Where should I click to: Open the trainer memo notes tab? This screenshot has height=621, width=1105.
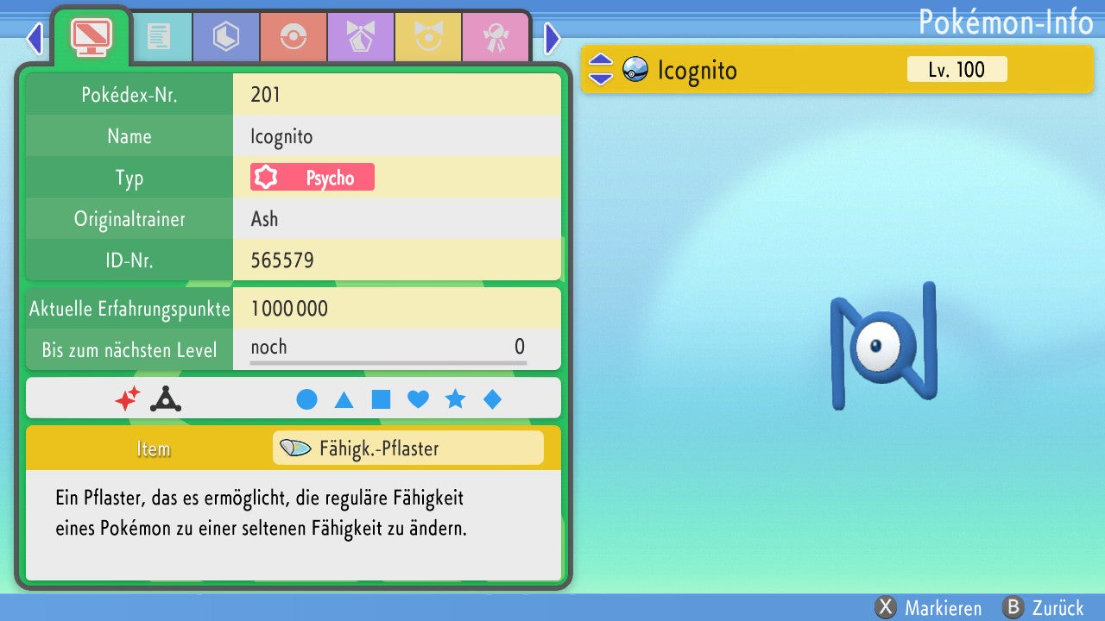(158, 37)
